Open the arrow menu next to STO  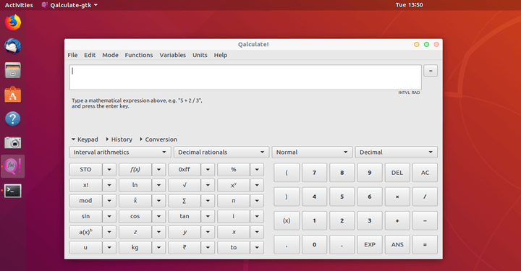click(109, 170)
